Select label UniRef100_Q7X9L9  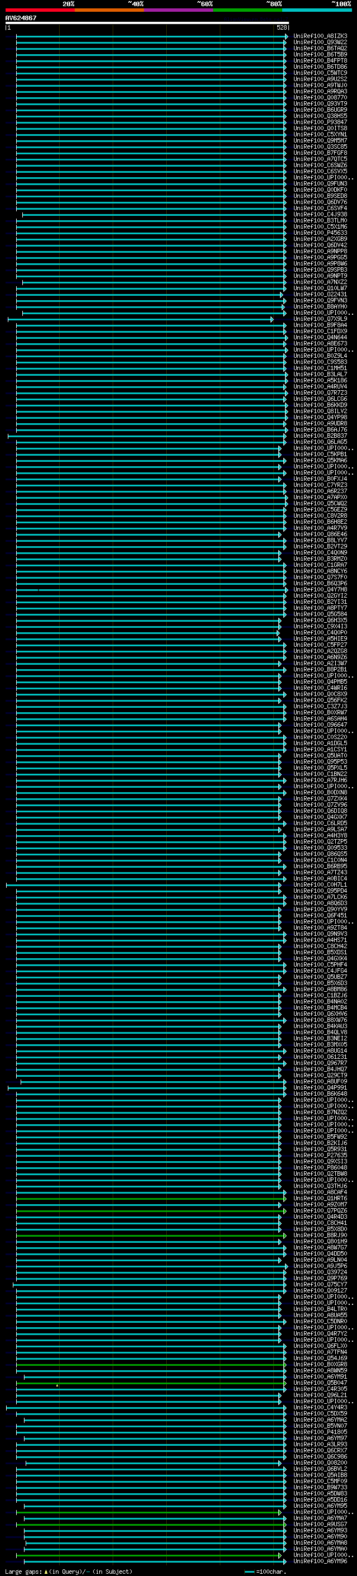(320, 319)
